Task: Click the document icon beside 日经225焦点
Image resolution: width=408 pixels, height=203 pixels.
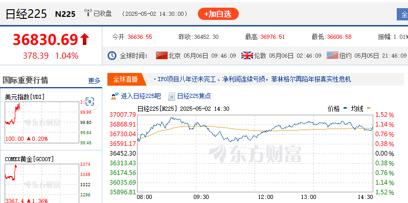Action: pos(172,96)
